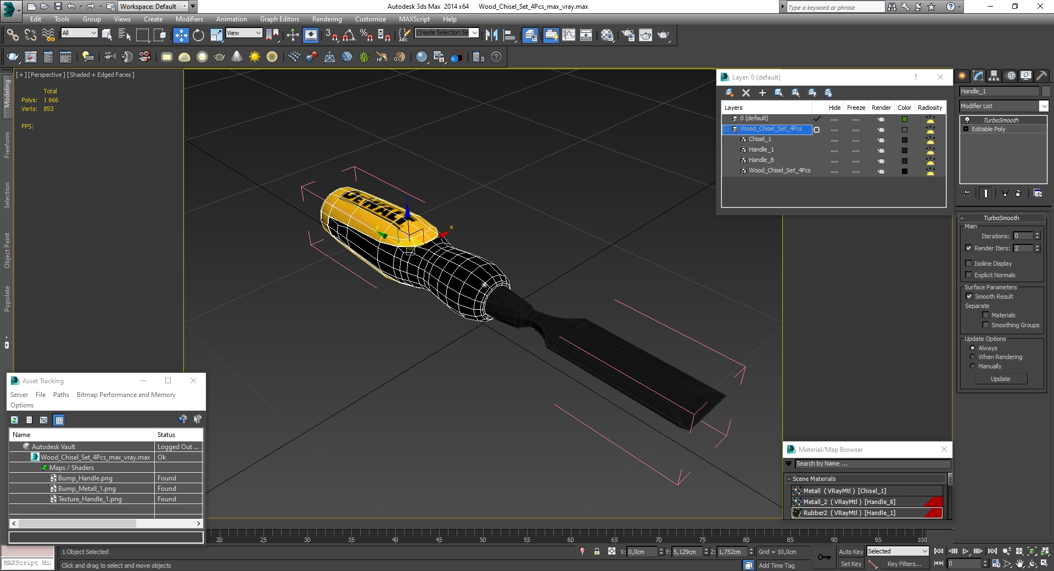Collapse the TurboSmooth rollout
The width and height of the screenshot is (1054, 571).
point(1001,218)
